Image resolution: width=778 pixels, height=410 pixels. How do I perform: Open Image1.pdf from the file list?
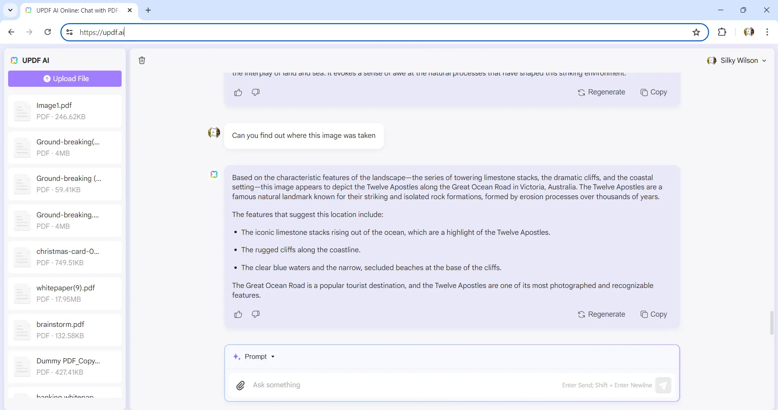(65, 111)
